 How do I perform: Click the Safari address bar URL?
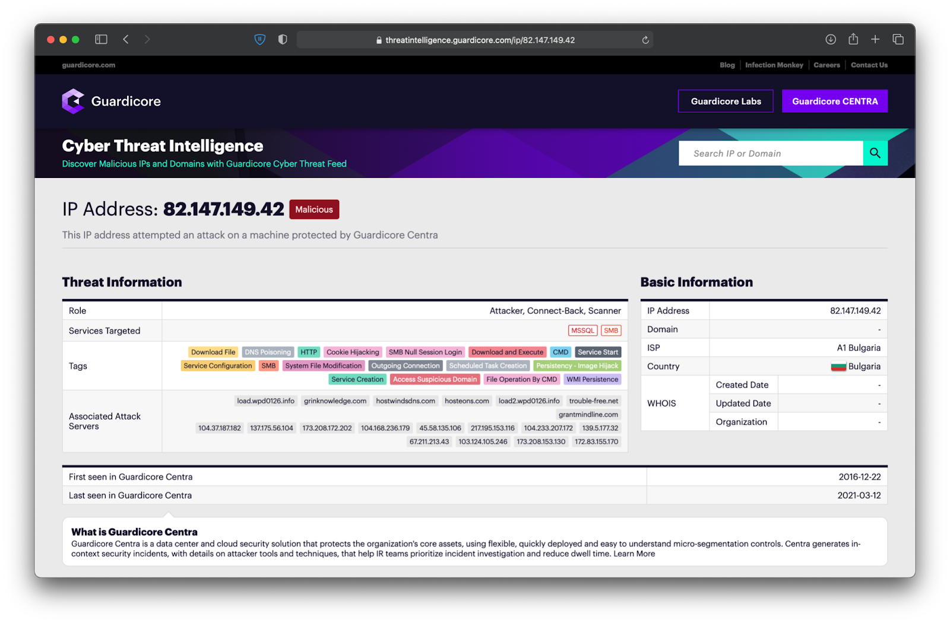tap(480, 40)
